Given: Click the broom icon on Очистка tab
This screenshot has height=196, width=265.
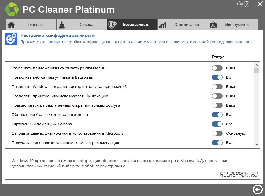Looking at the screenshot, I should 62,25.
